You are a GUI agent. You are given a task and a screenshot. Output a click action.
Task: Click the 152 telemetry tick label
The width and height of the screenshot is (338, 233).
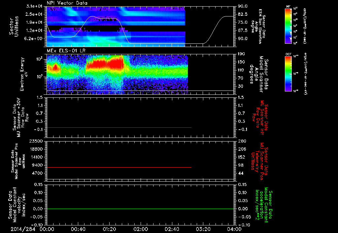coord(241,157)
